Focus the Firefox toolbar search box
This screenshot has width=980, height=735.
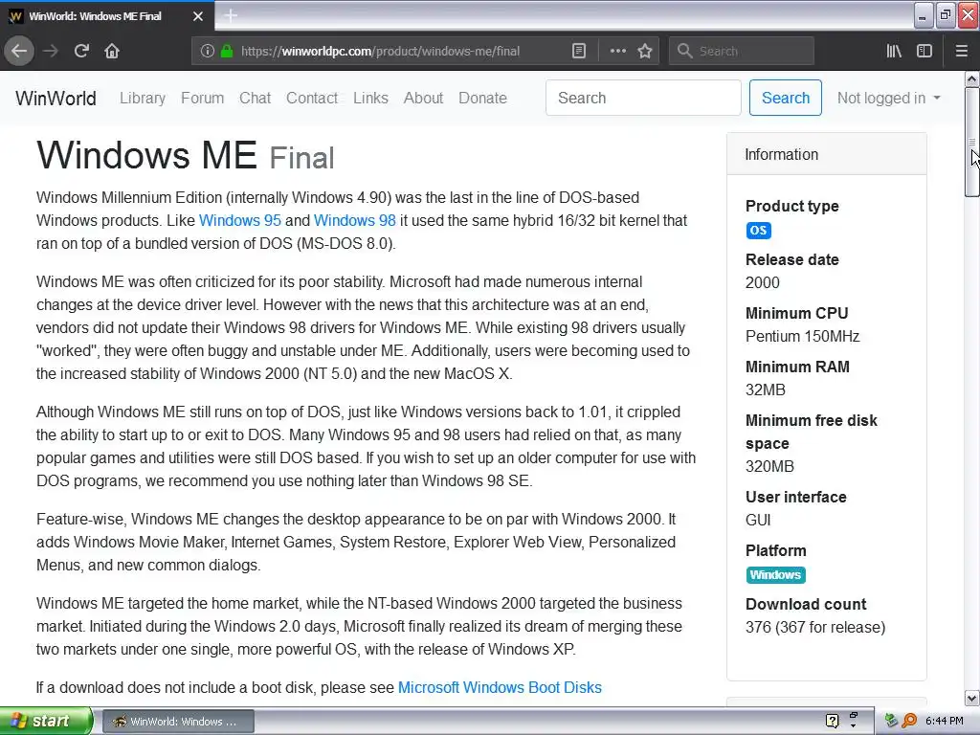pos(742,52)
